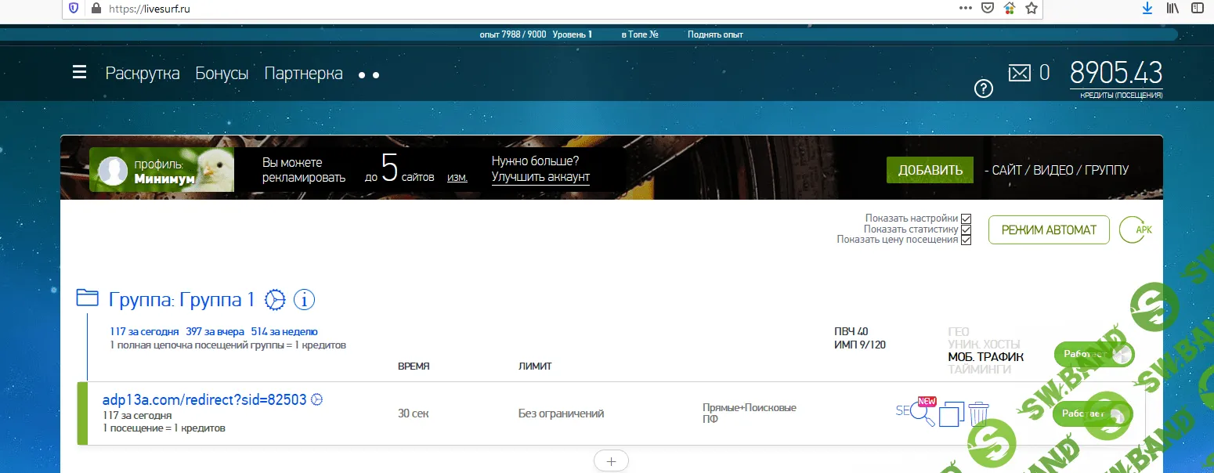This screenshot has height=473, width=1214.
Task: Uncheck Показать цену посещения checkbox
Action: tap(966, 240)
